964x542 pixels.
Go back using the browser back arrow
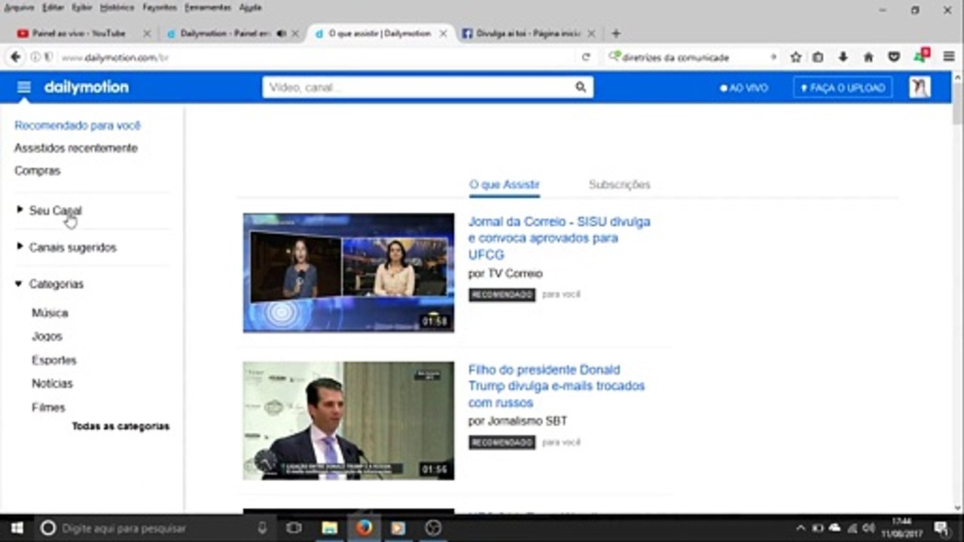15,57
